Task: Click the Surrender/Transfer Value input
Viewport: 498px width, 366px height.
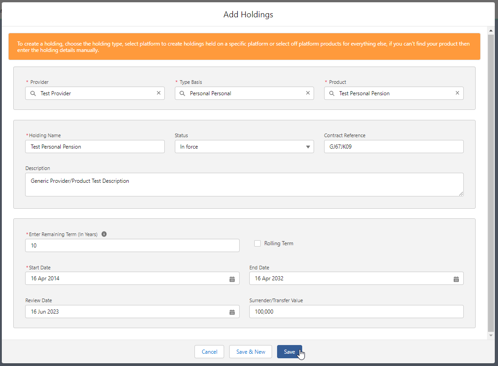Action: 356,311
